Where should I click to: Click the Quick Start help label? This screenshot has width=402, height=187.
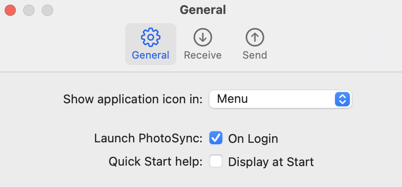(x=155, y=162)
